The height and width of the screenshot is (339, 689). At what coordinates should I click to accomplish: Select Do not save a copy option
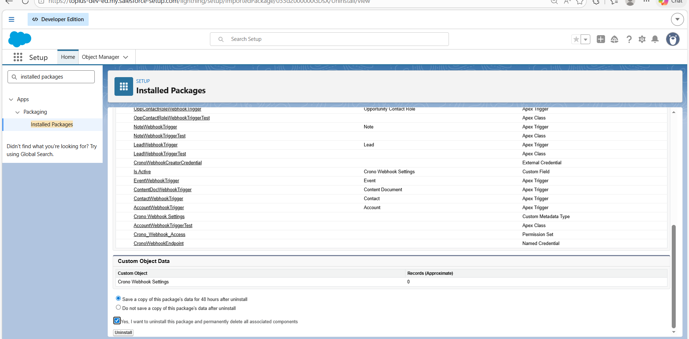(118, 307)
